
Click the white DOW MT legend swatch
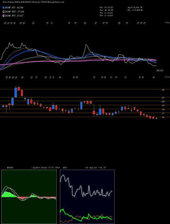click(x=3, y=12)
